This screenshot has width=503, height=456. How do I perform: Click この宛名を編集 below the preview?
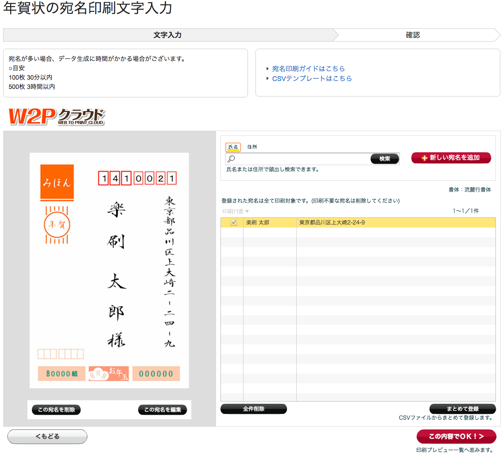[163, 410]
